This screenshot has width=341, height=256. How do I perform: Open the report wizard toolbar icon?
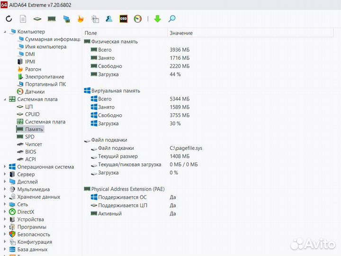pos(95,19)
